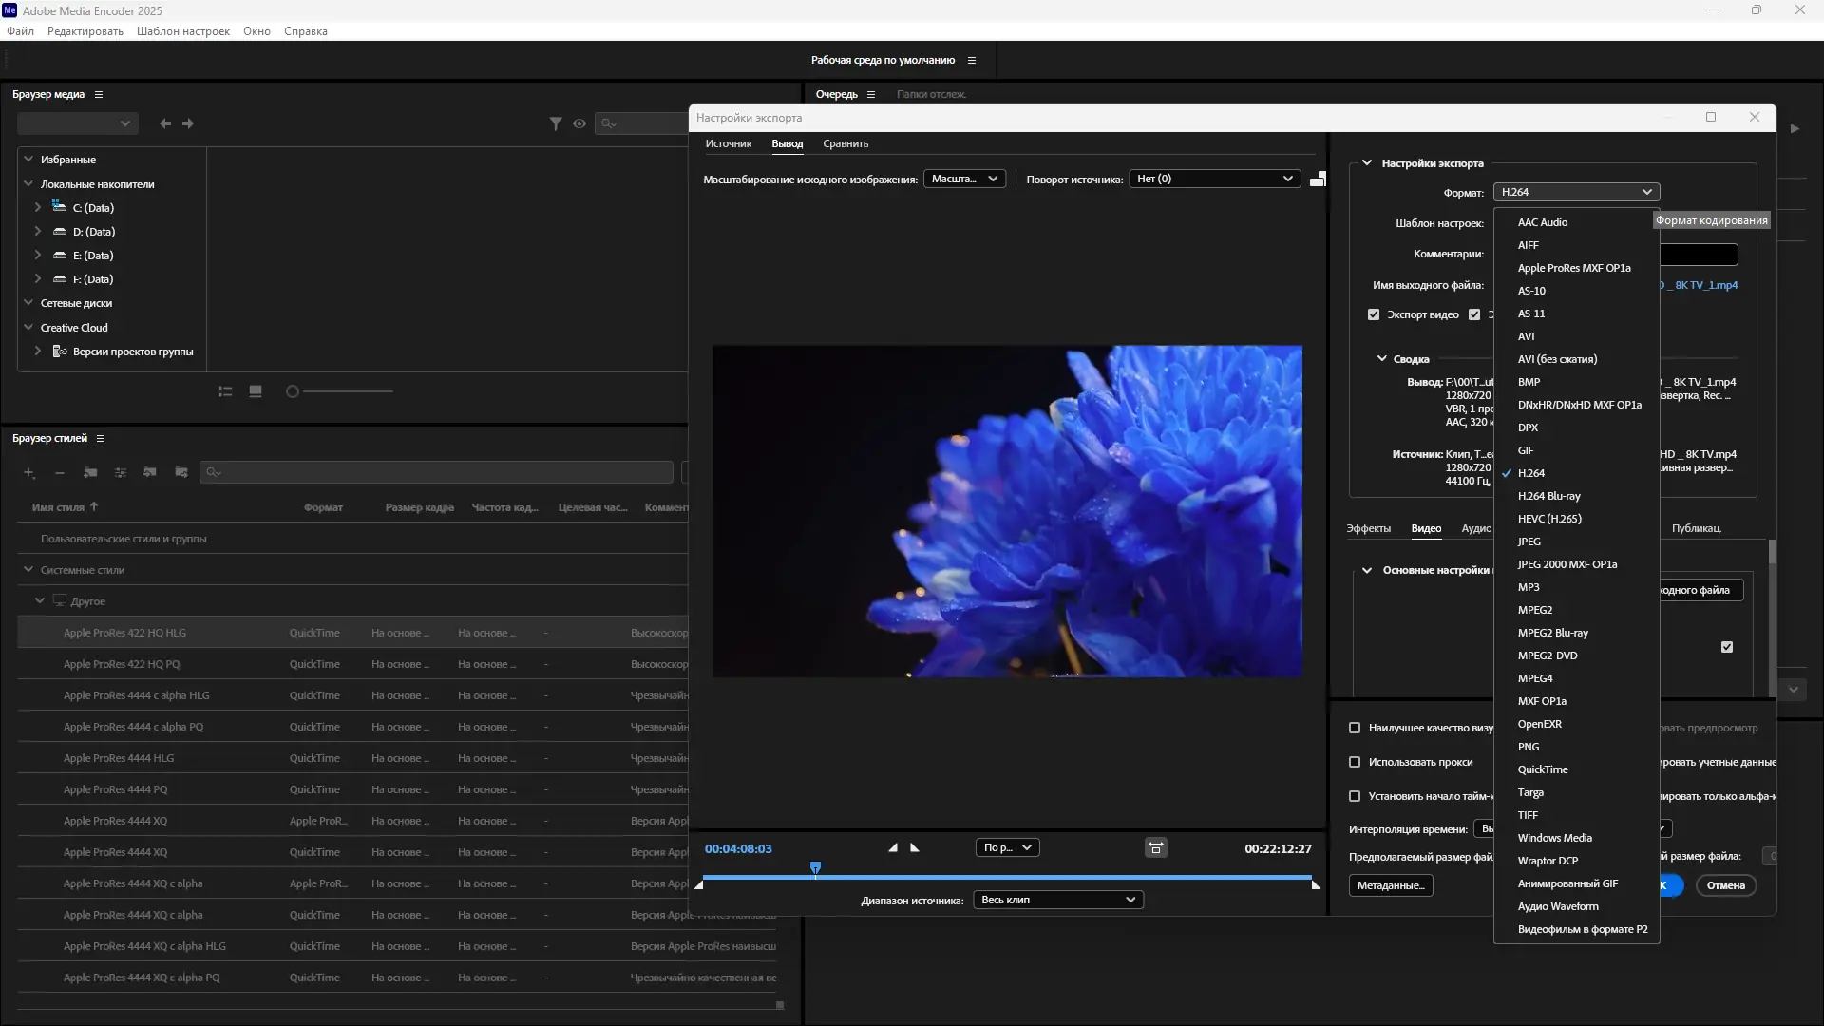
Task: Enable the Использовать прокси checkbox
Action: tap(1355, 762)
